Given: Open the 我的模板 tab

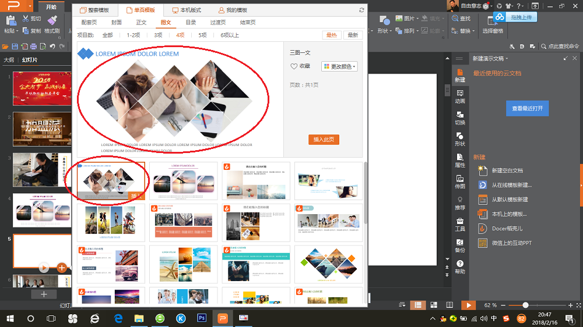Looking at the screenshot, I should coord(233,10).
